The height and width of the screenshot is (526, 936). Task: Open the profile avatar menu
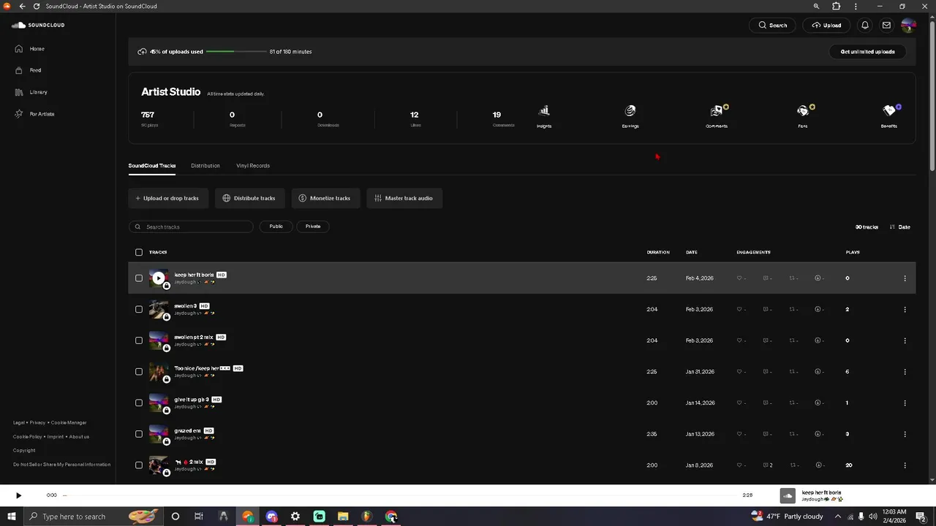tap(908, 25)
